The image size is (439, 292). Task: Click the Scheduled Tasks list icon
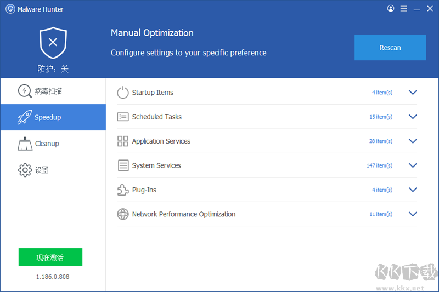pyautogui.click(x=123, y=117)
